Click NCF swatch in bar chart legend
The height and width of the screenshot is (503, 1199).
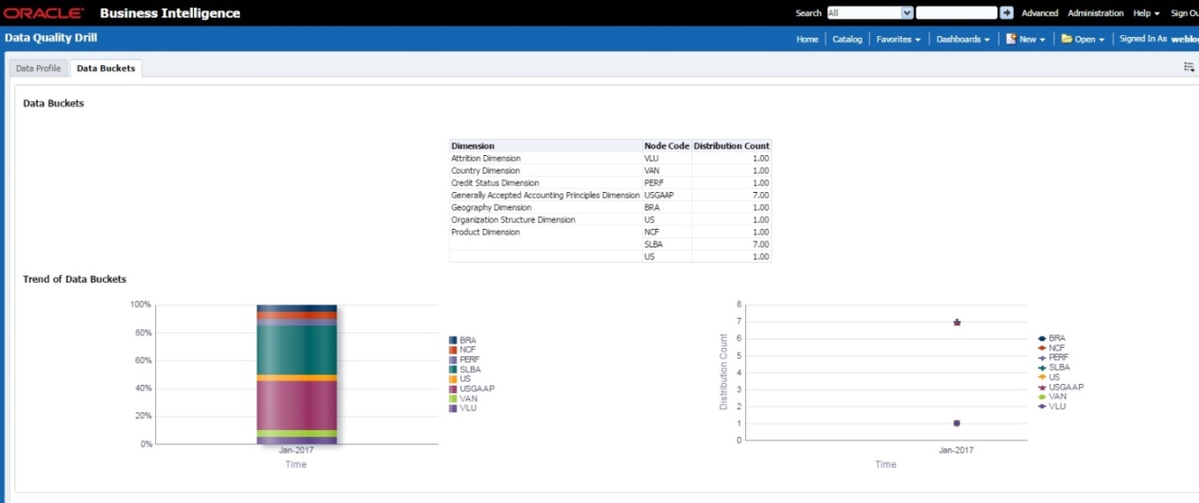pos(453,349)
